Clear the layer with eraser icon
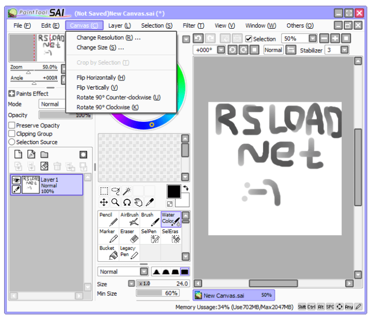 point(44,166)
